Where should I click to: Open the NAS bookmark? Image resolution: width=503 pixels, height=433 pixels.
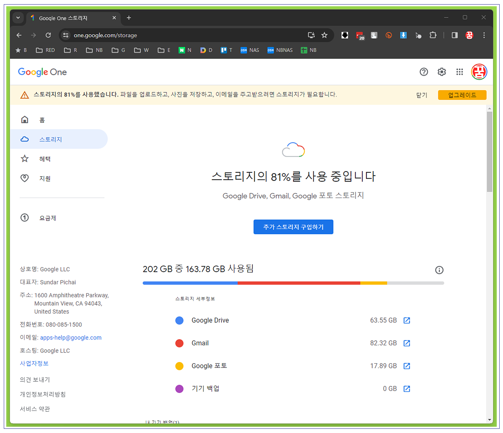[250, 50]
